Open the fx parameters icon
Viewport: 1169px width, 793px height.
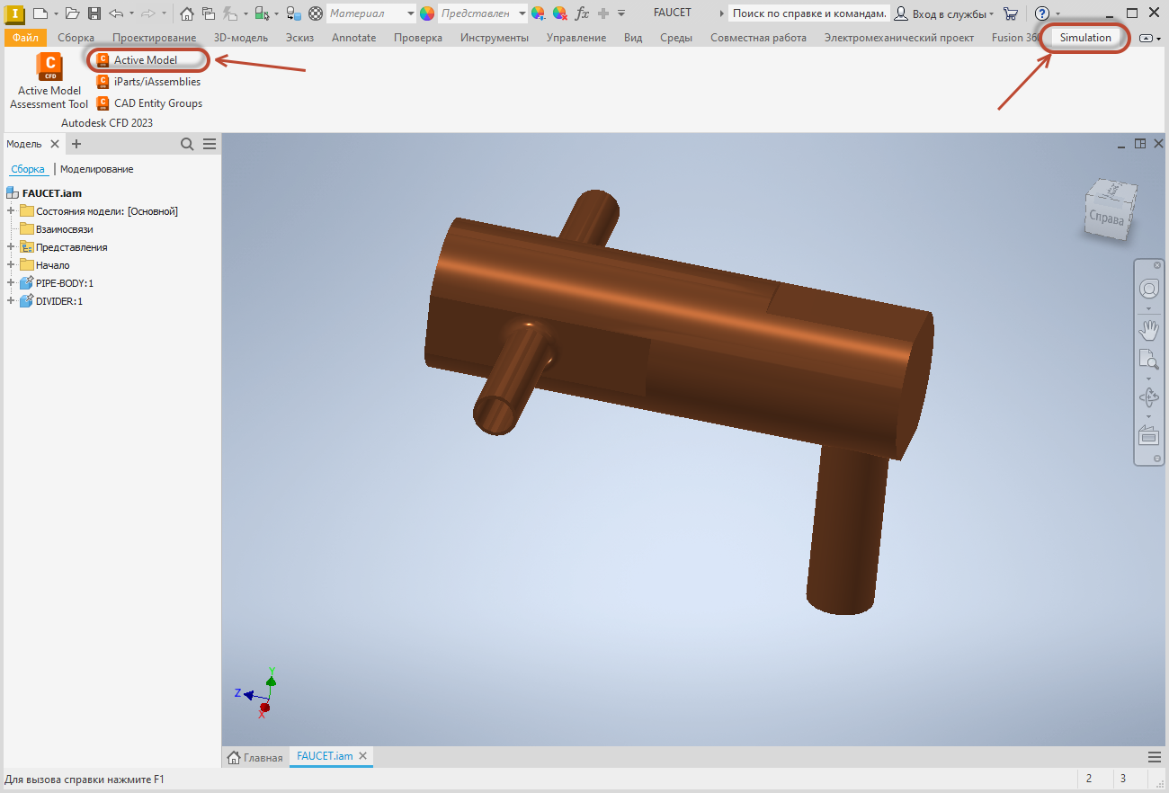[582, 13]
